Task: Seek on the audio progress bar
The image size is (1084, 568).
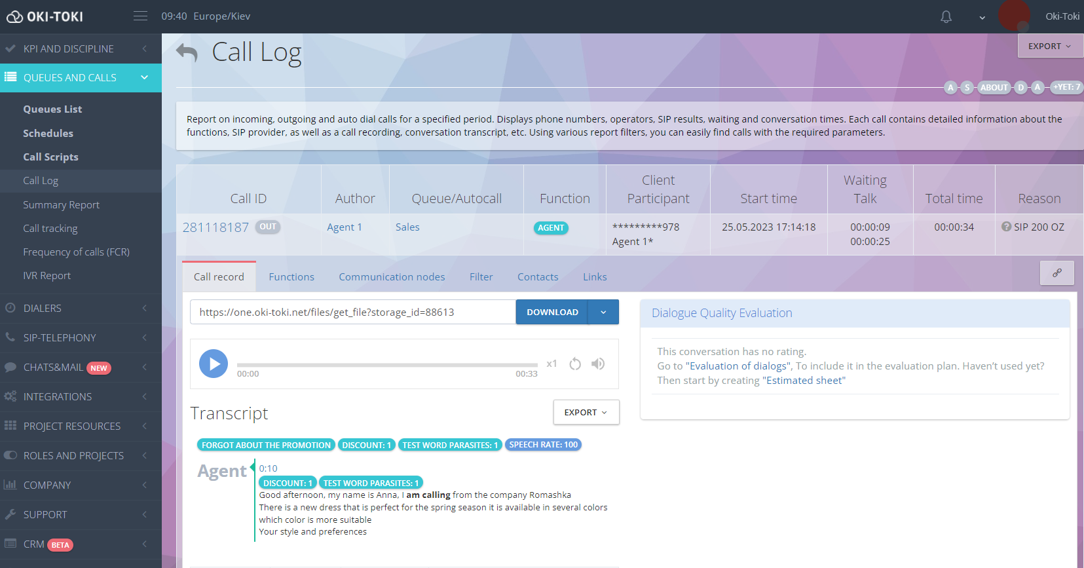Action: [386, 365]
